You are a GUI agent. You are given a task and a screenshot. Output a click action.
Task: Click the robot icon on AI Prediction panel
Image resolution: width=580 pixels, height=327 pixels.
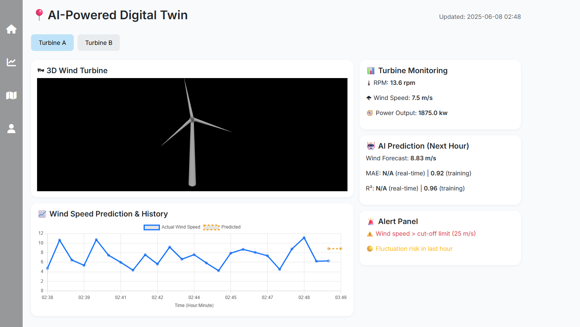[x=371, y=146]
